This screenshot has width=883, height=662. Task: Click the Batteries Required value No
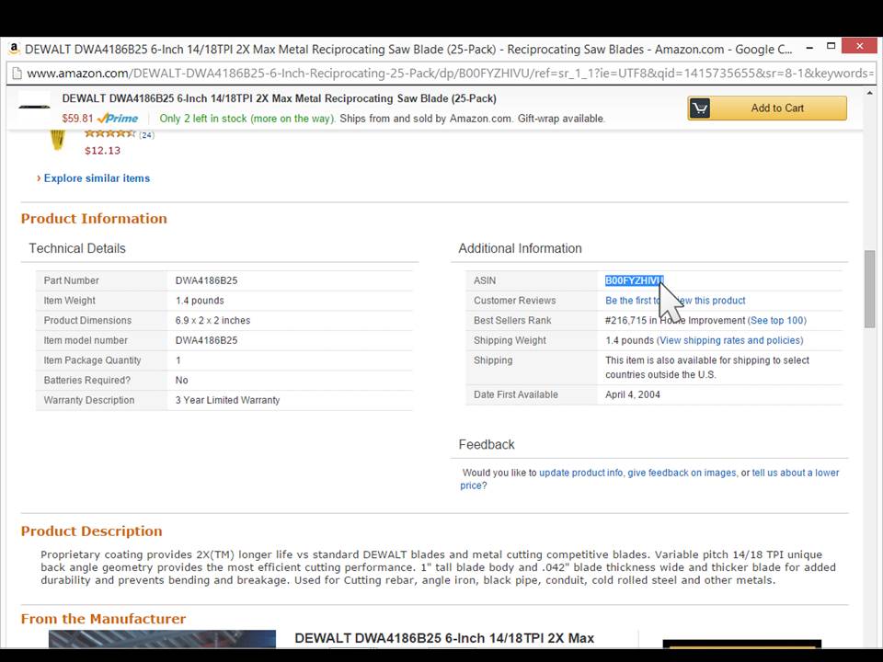181,381
